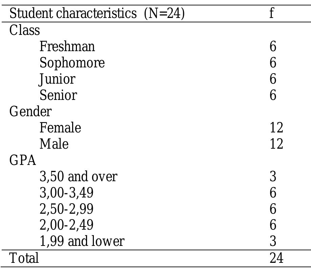Select the "Gender" category label

coord(30,112)
